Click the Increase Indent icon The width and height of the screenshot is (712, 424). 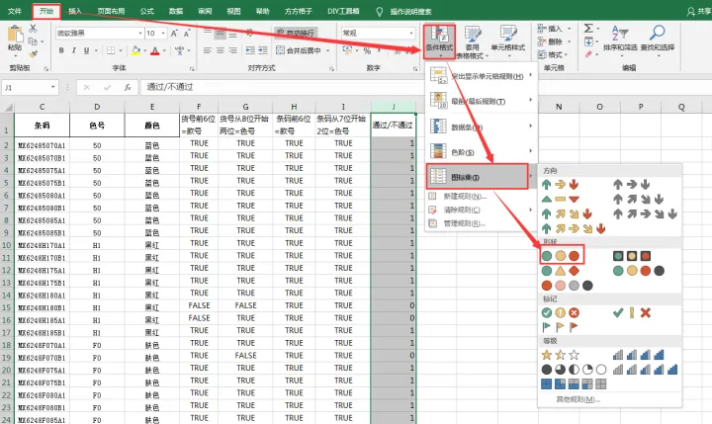pos(263,50)
